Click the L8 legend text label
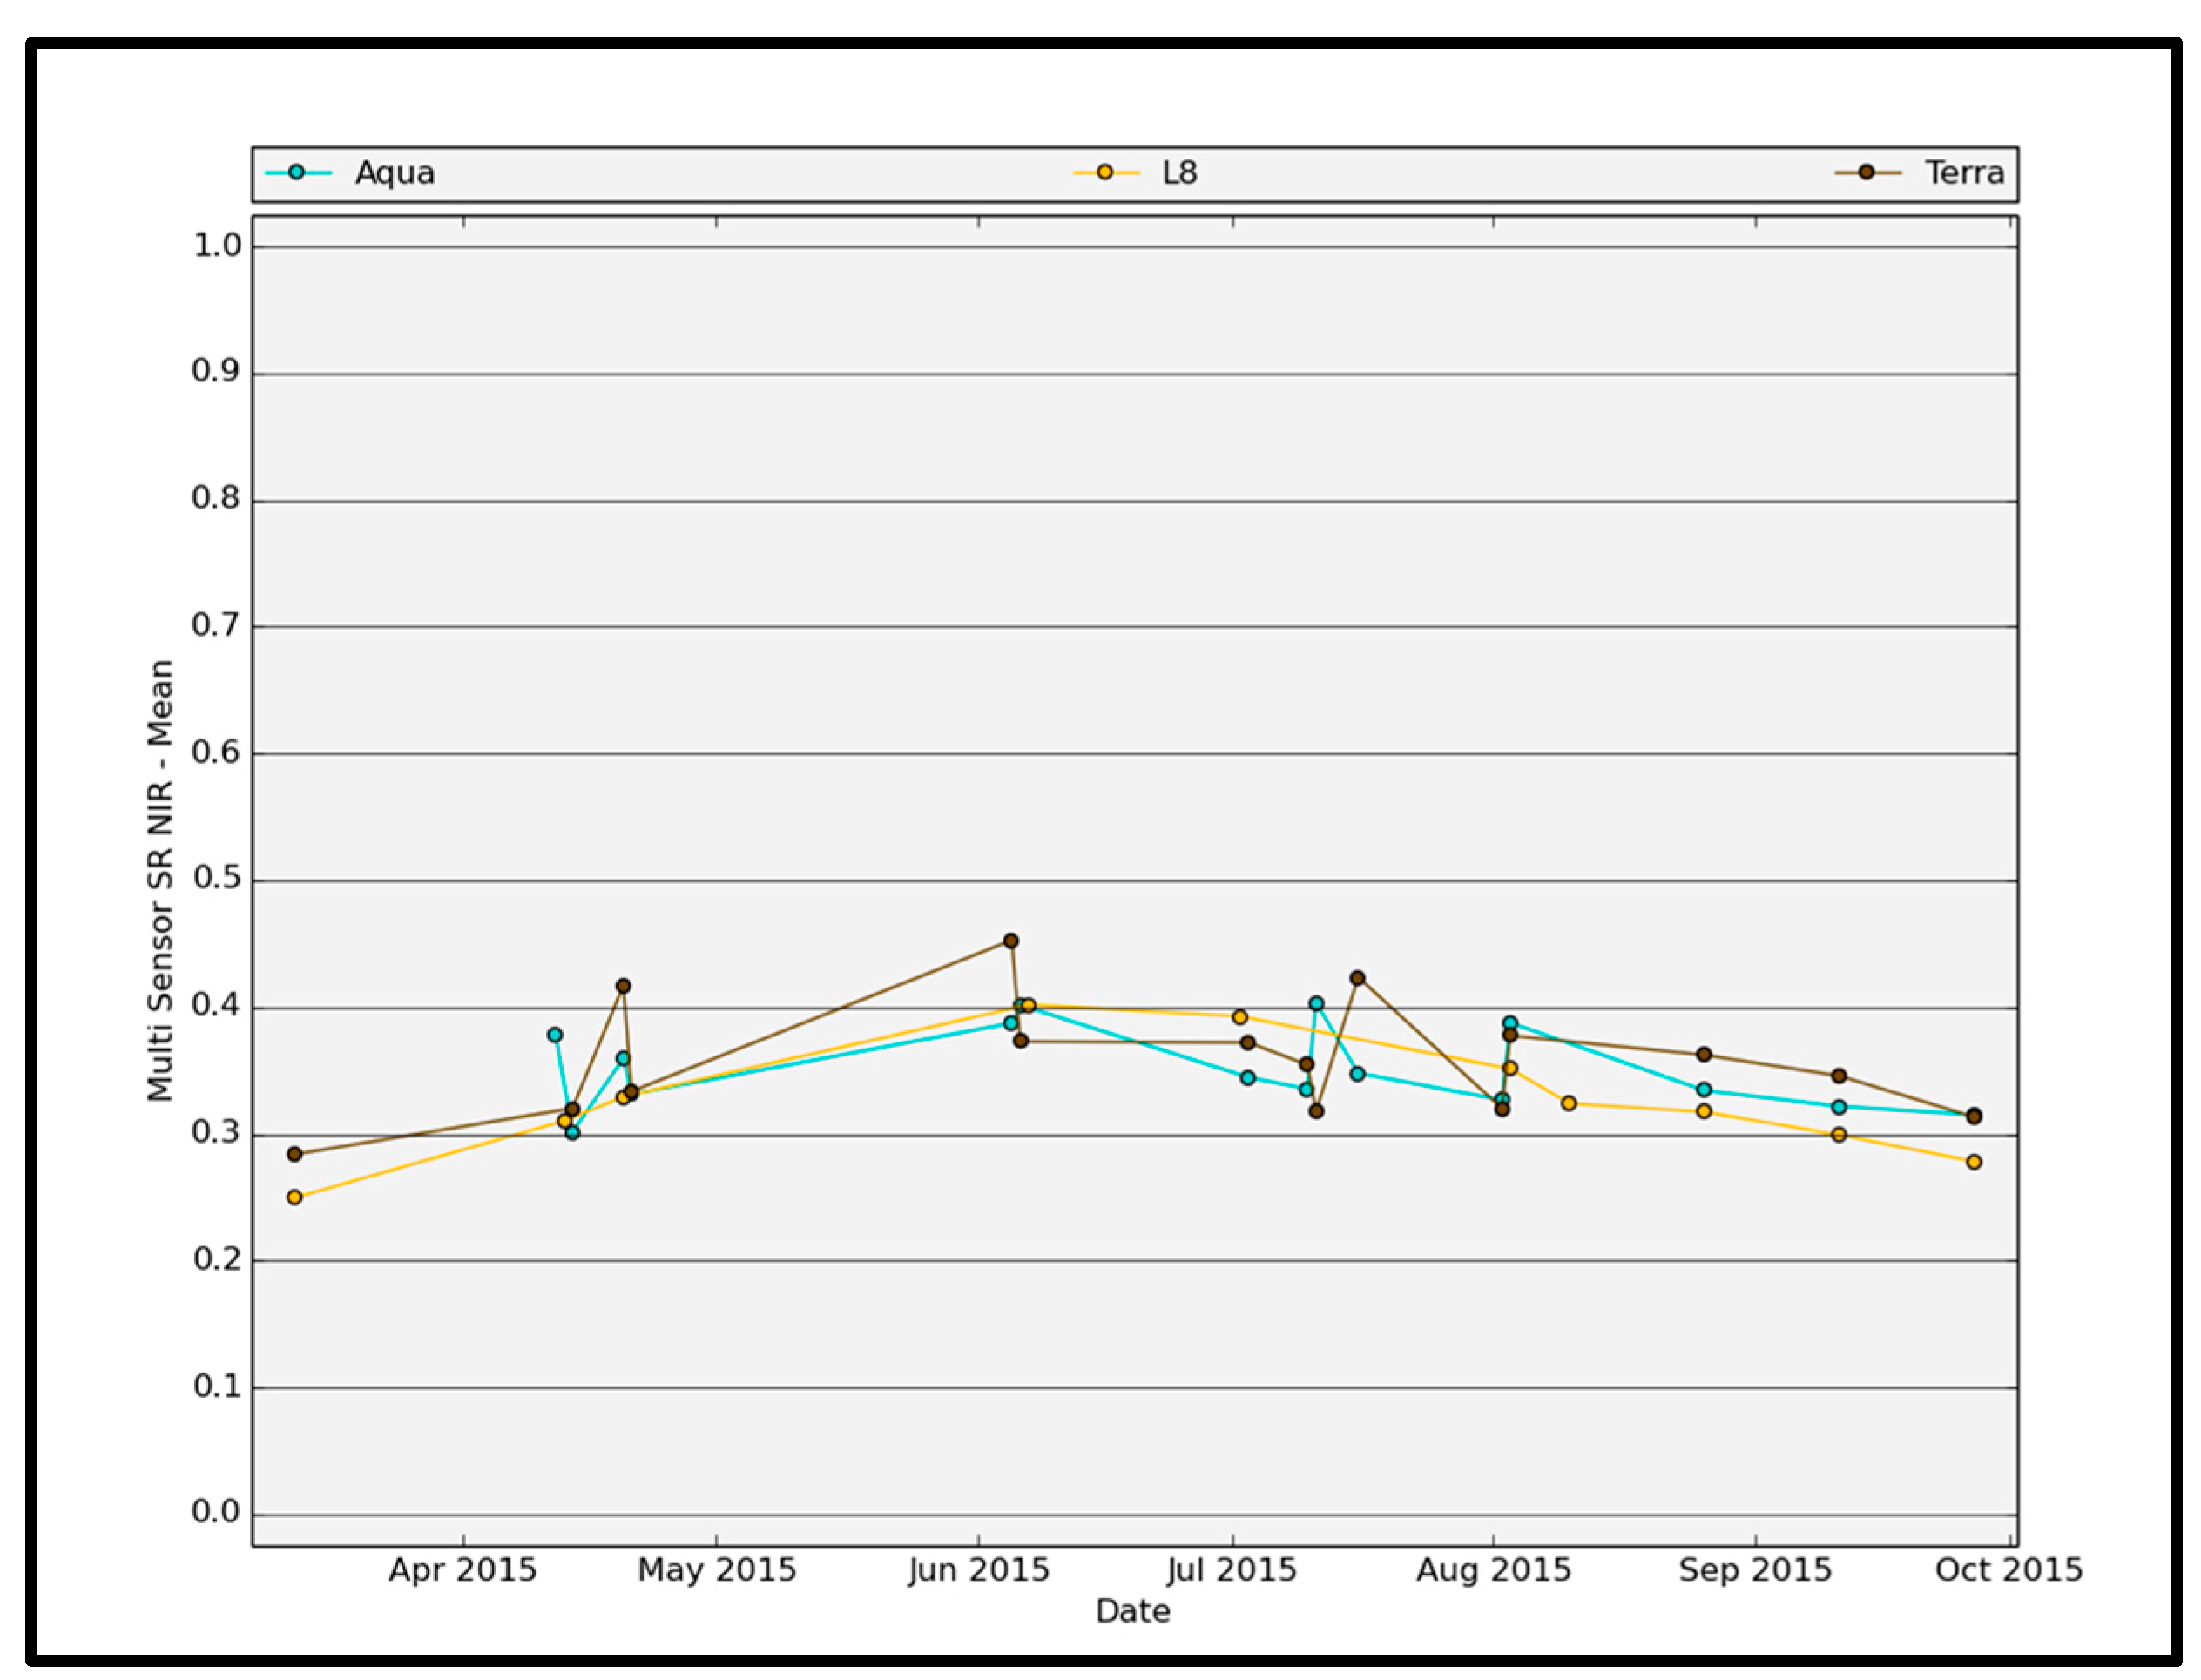 [1179, 173]
